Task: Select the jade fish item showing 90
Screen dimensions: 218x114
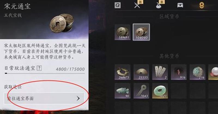Action: click(122, 91)
